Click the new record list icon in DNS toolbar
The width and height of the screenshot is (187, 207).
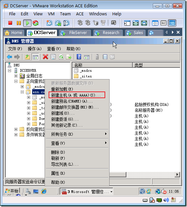(105, 57)
